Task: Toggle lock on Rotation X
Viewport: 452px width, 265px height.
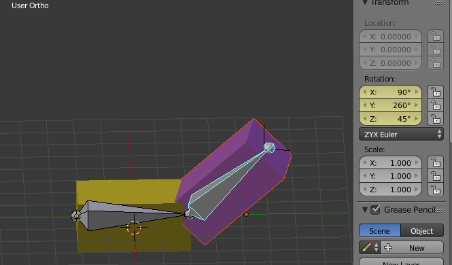Action: 435,92
